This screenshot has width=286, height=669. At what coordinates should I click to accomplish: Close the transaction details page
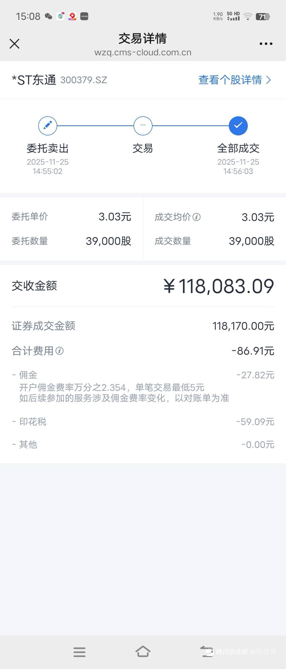(15, 44)
